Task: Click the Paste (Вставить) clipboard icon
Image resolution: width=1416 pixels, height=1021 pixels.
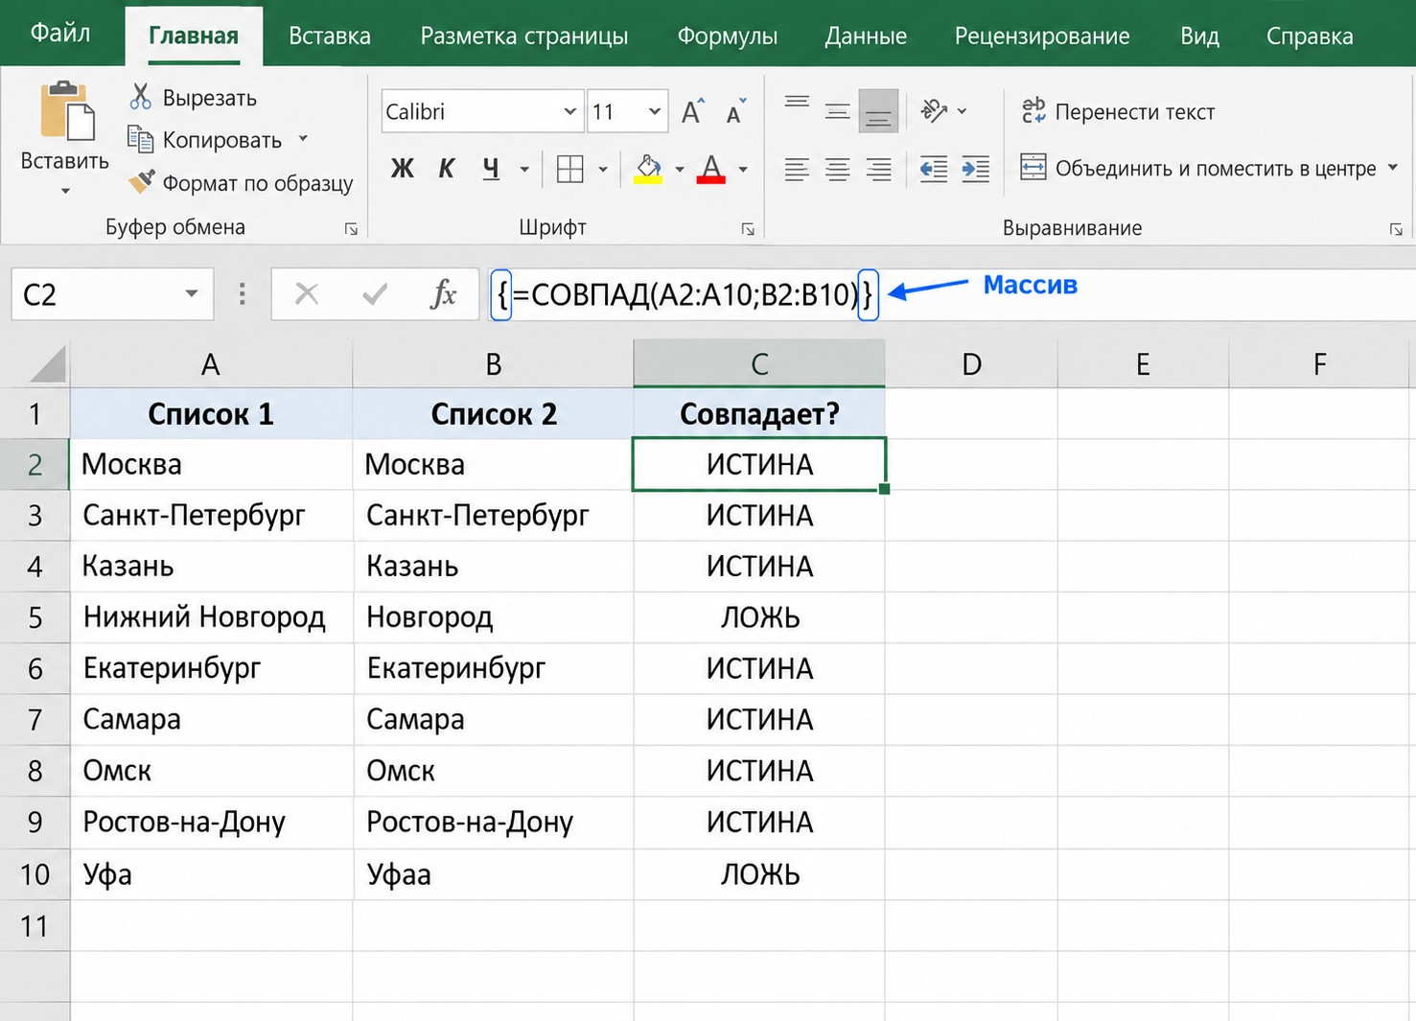Action: coord(66,111)
